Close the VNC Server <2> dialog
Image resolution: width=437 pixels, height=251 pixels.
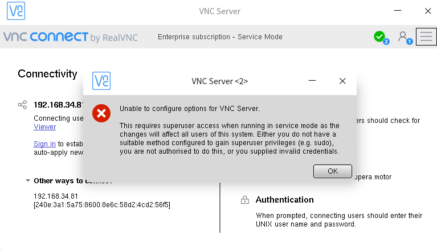click(x=342, y=81)
